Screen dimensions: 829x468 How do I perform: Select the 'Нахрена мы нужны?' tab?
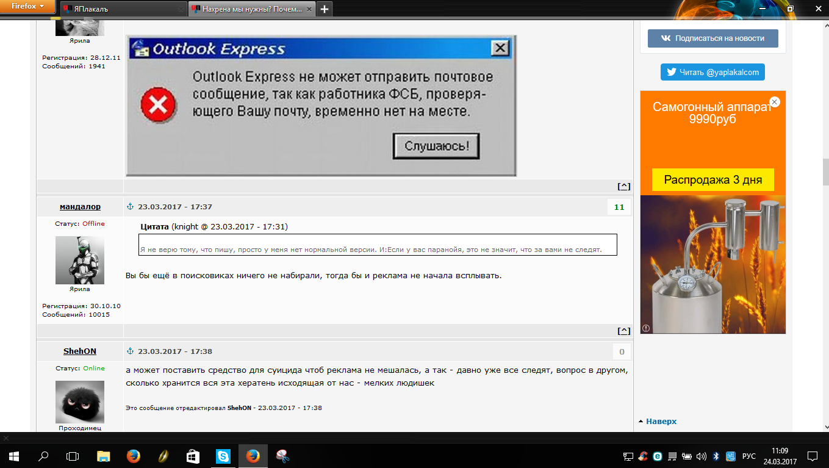251,9
